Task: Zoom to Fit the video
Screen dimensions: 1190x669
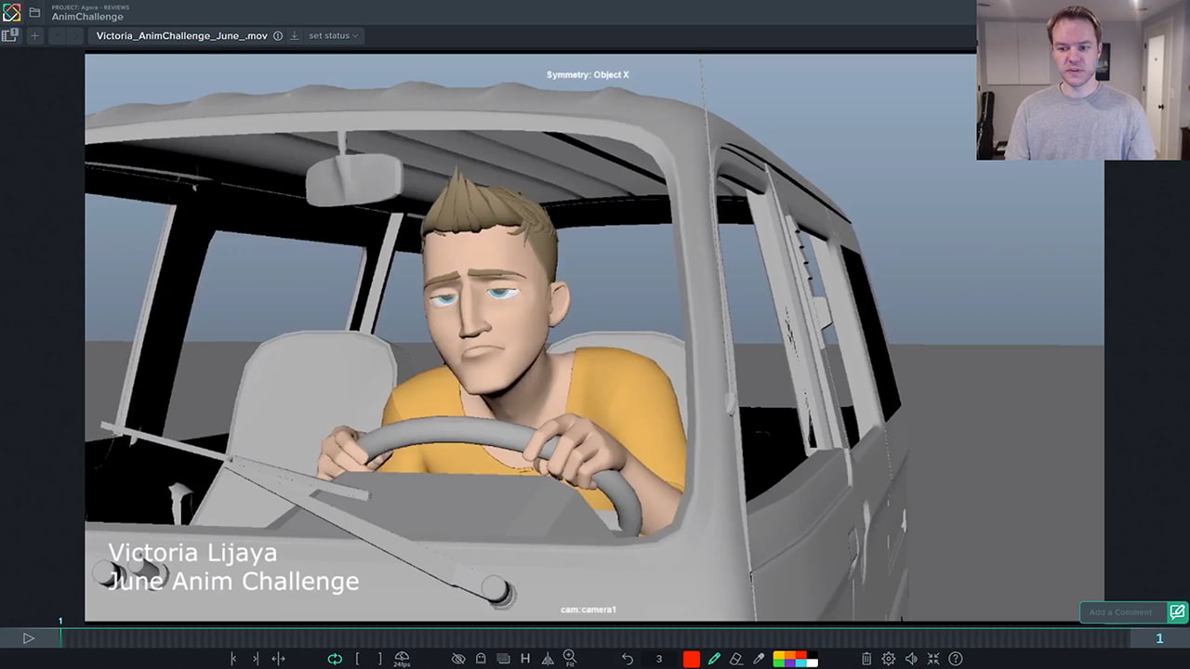Action: click(570, 658)
